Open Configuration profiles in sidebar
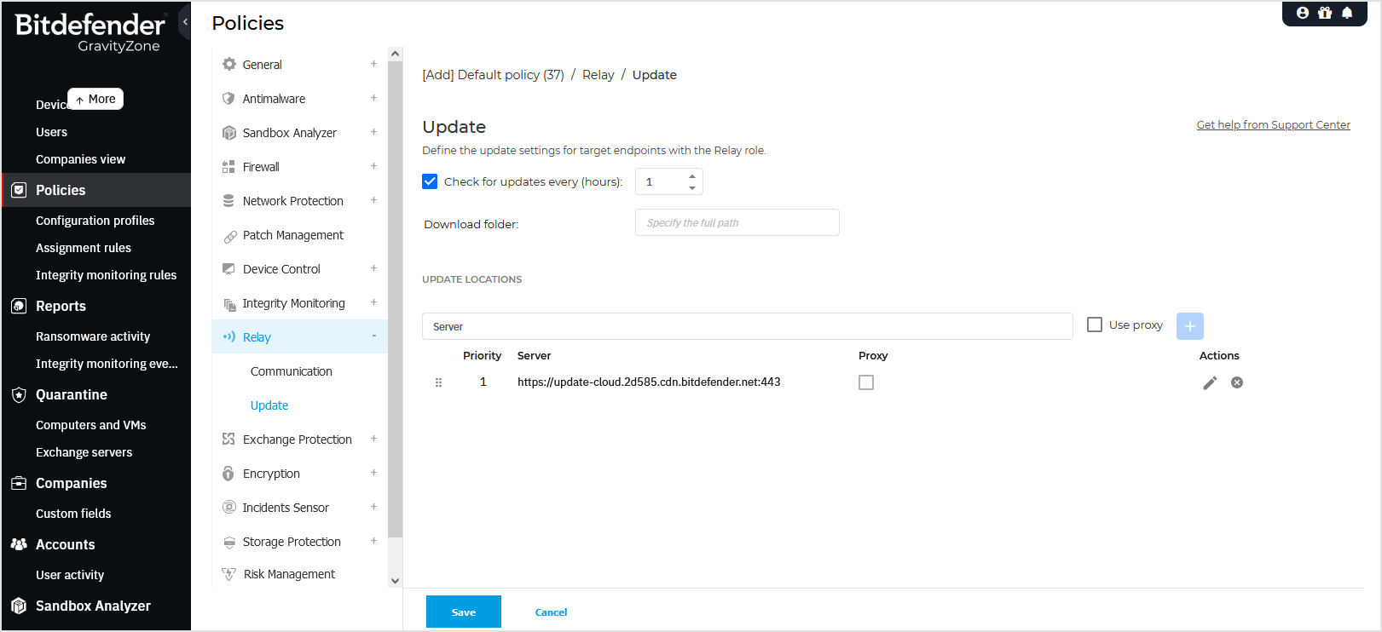Screen dimensions: 1382x632 (x=95, y=221)
